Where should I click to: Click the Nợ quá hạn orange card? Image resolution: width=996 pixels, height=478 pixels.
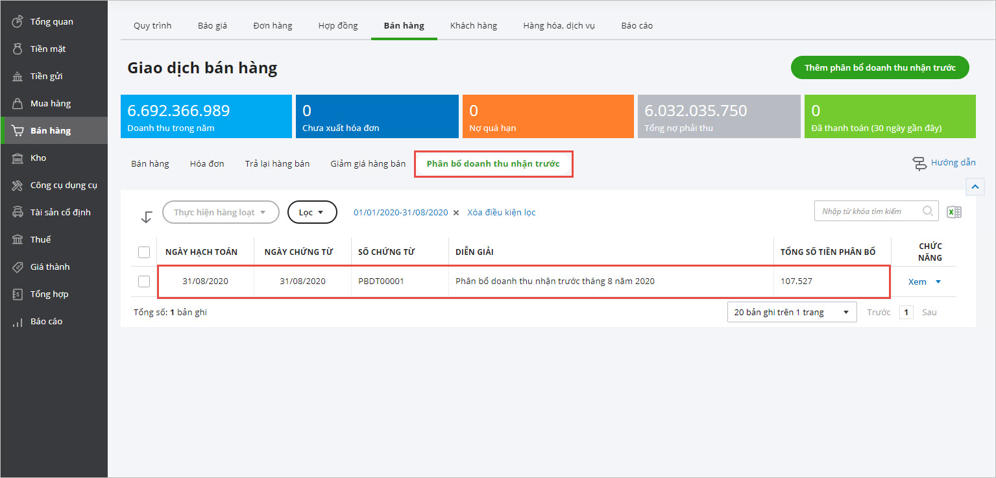548,117
